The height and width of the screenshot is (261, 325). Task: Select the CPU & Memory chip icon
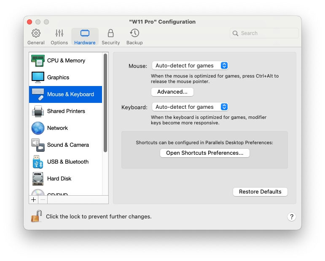pos(38,61)
